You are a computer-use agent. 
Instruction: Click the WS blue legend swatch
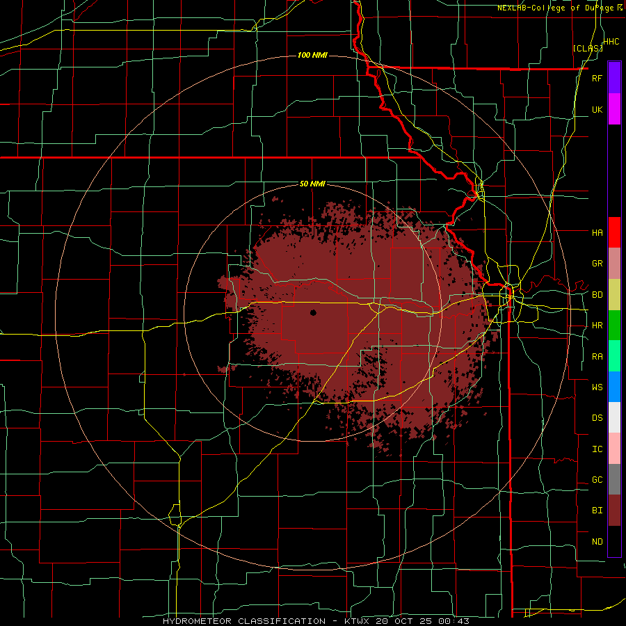[x=614, y=387]
